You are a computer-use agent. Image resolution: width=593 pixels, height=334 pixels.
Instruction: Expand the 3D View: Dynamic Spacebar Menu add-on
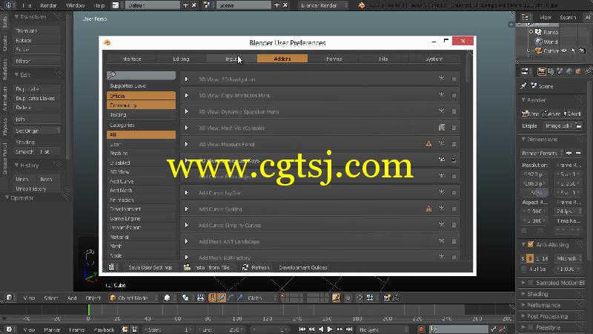(x=187, y=112)
